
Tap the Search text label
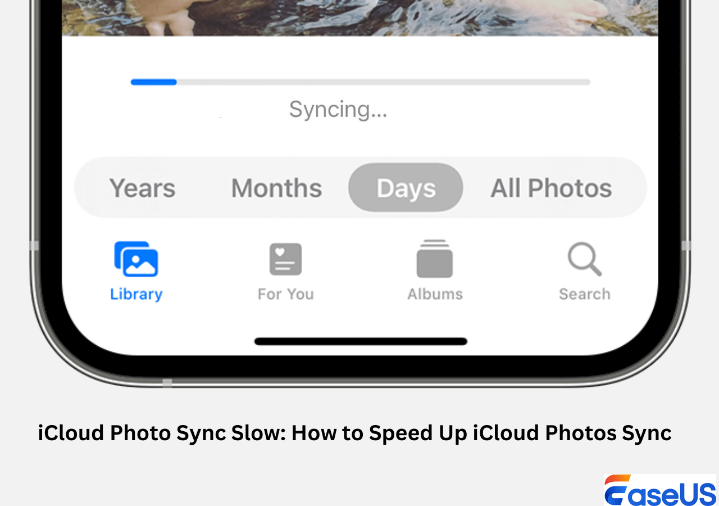click(584, 294)
